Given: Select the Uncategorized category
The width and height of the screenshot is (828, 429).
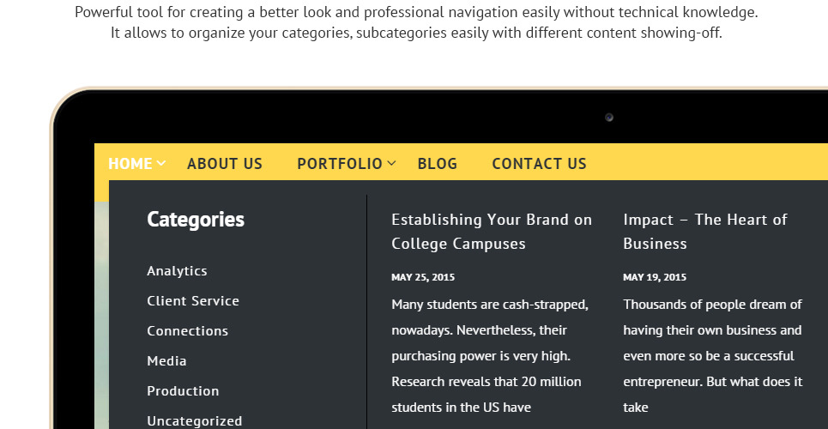Looking at the screenshot, I should (194, 421).
